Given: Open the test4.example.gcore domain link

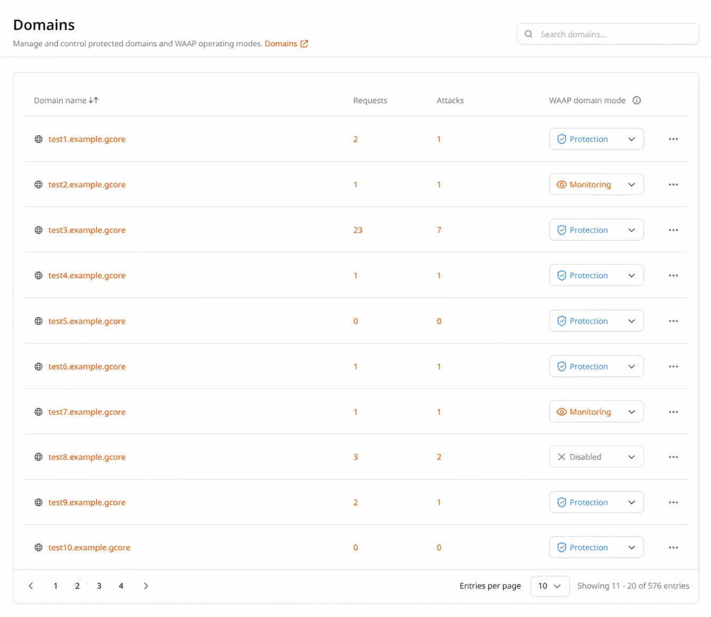Looking at the screenshot, I should [87, 275].
